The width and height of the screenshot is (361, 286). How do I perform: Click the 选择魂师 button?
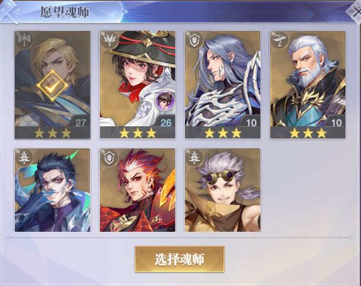click(180, 259)
